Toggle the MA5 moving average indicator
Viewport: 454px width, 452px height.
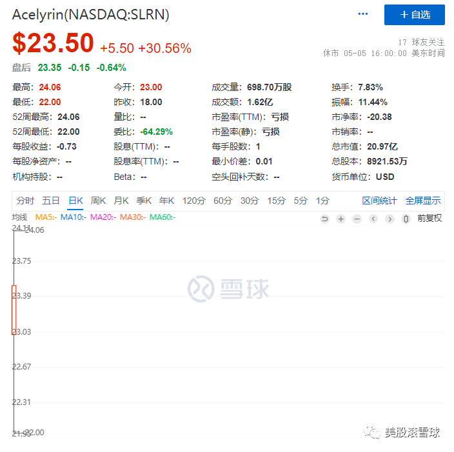pyautogui.click(x=46, y=217)
